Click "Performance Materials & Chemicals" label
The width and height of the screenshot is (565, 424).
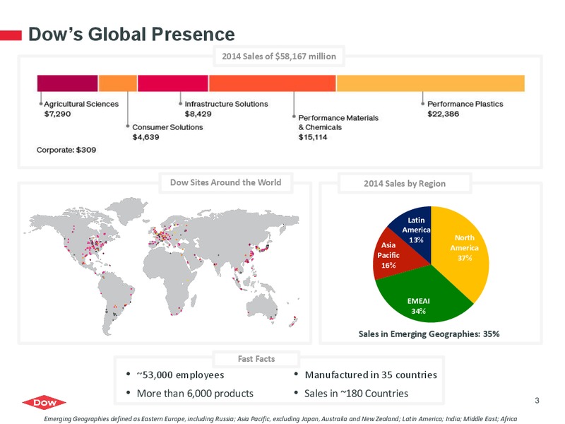338,122
